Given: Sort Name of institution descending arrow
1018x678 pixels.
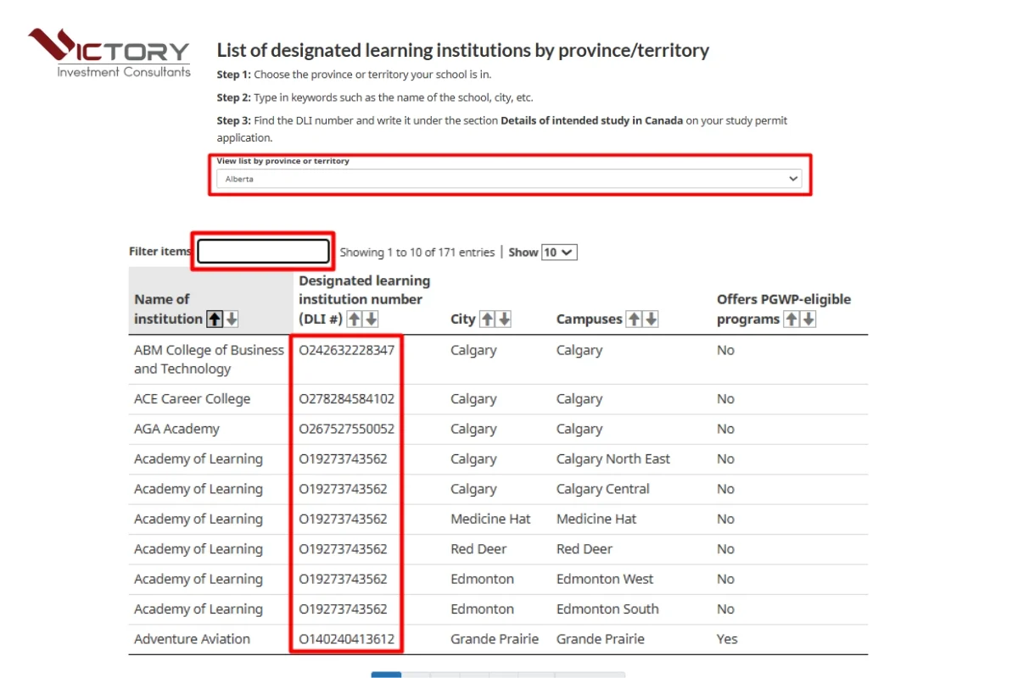Looking at the screenshot, I should point(232,319).
